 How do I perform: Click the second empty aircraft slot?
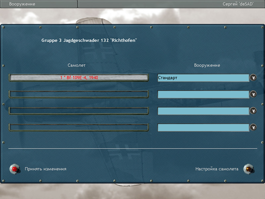click(x=79, y=94)
